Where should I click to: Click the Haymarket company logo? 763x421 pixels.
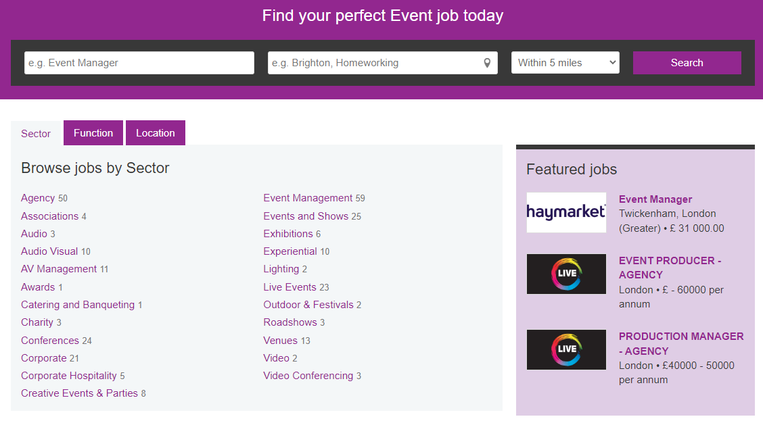click(566, 212)
